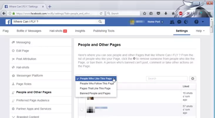The height and width of the screenshot is (118, 215).
Task: Open the notifications globe icon
Action: click(x=186, y=22)
